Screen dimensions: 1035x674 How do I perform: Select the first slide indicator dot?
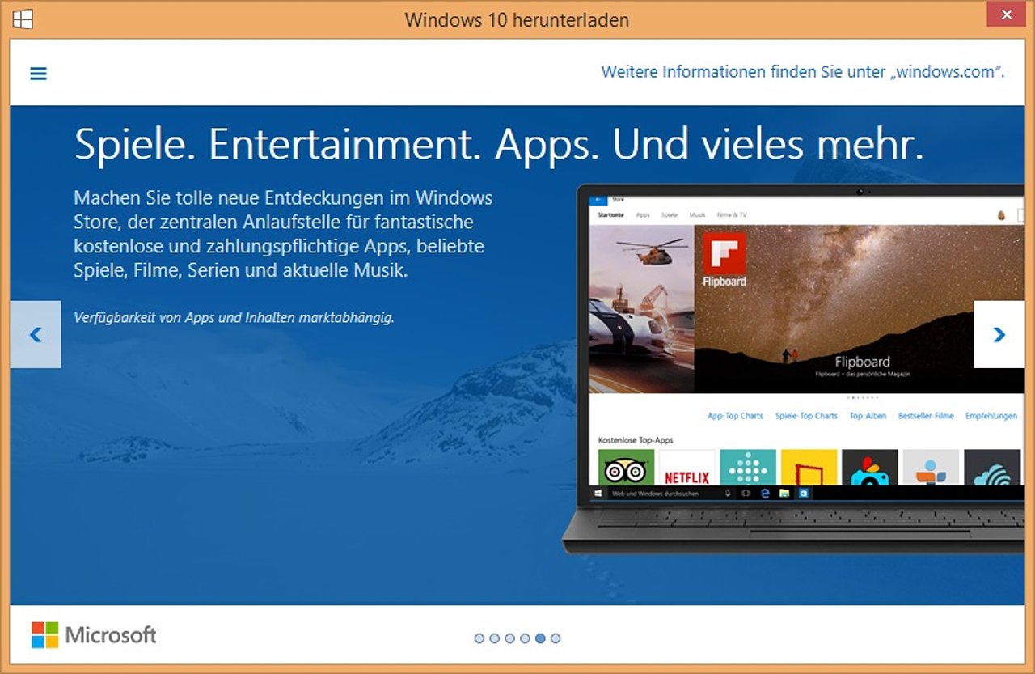pyautogui.click(x=479, y=638)
